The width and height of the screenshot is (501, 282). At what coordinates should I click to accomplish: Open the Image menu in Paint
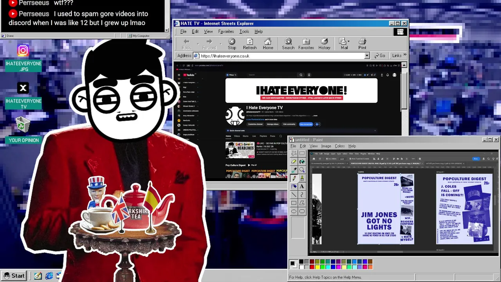tap(326, 146)
